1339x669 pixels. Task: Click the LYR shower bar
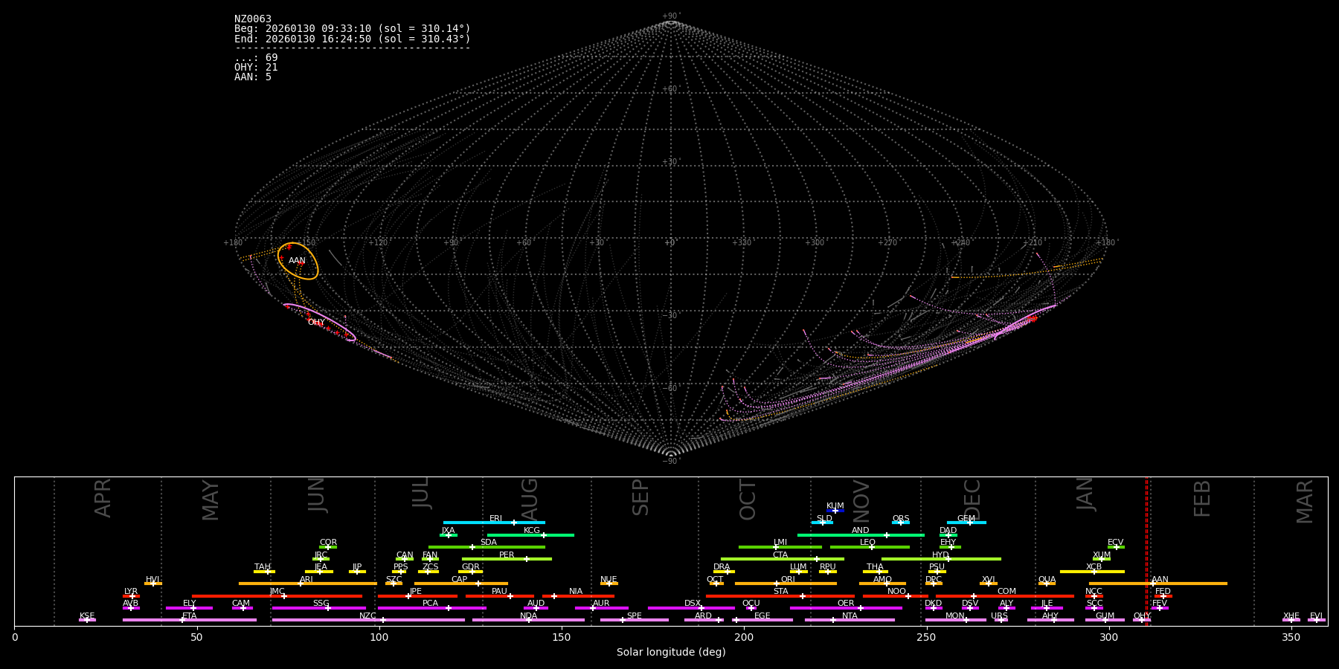tap(131, 596)
